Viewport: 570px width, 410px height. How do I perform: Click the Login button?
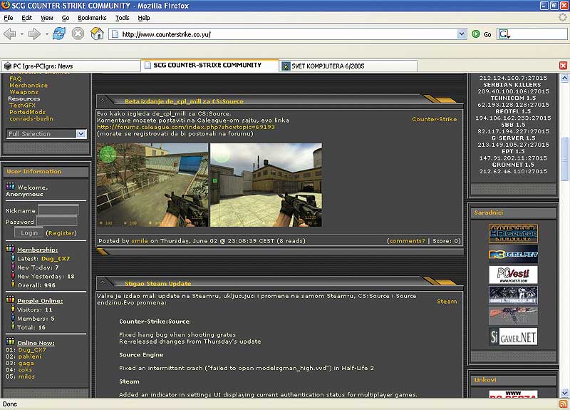click(x=29, y=233)
